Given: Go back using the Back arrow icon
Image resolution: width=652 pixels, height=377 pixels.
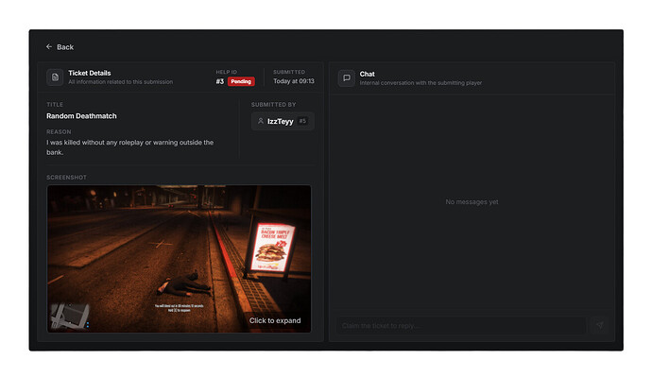Looking at the screenshot, I should pos(49,47).
